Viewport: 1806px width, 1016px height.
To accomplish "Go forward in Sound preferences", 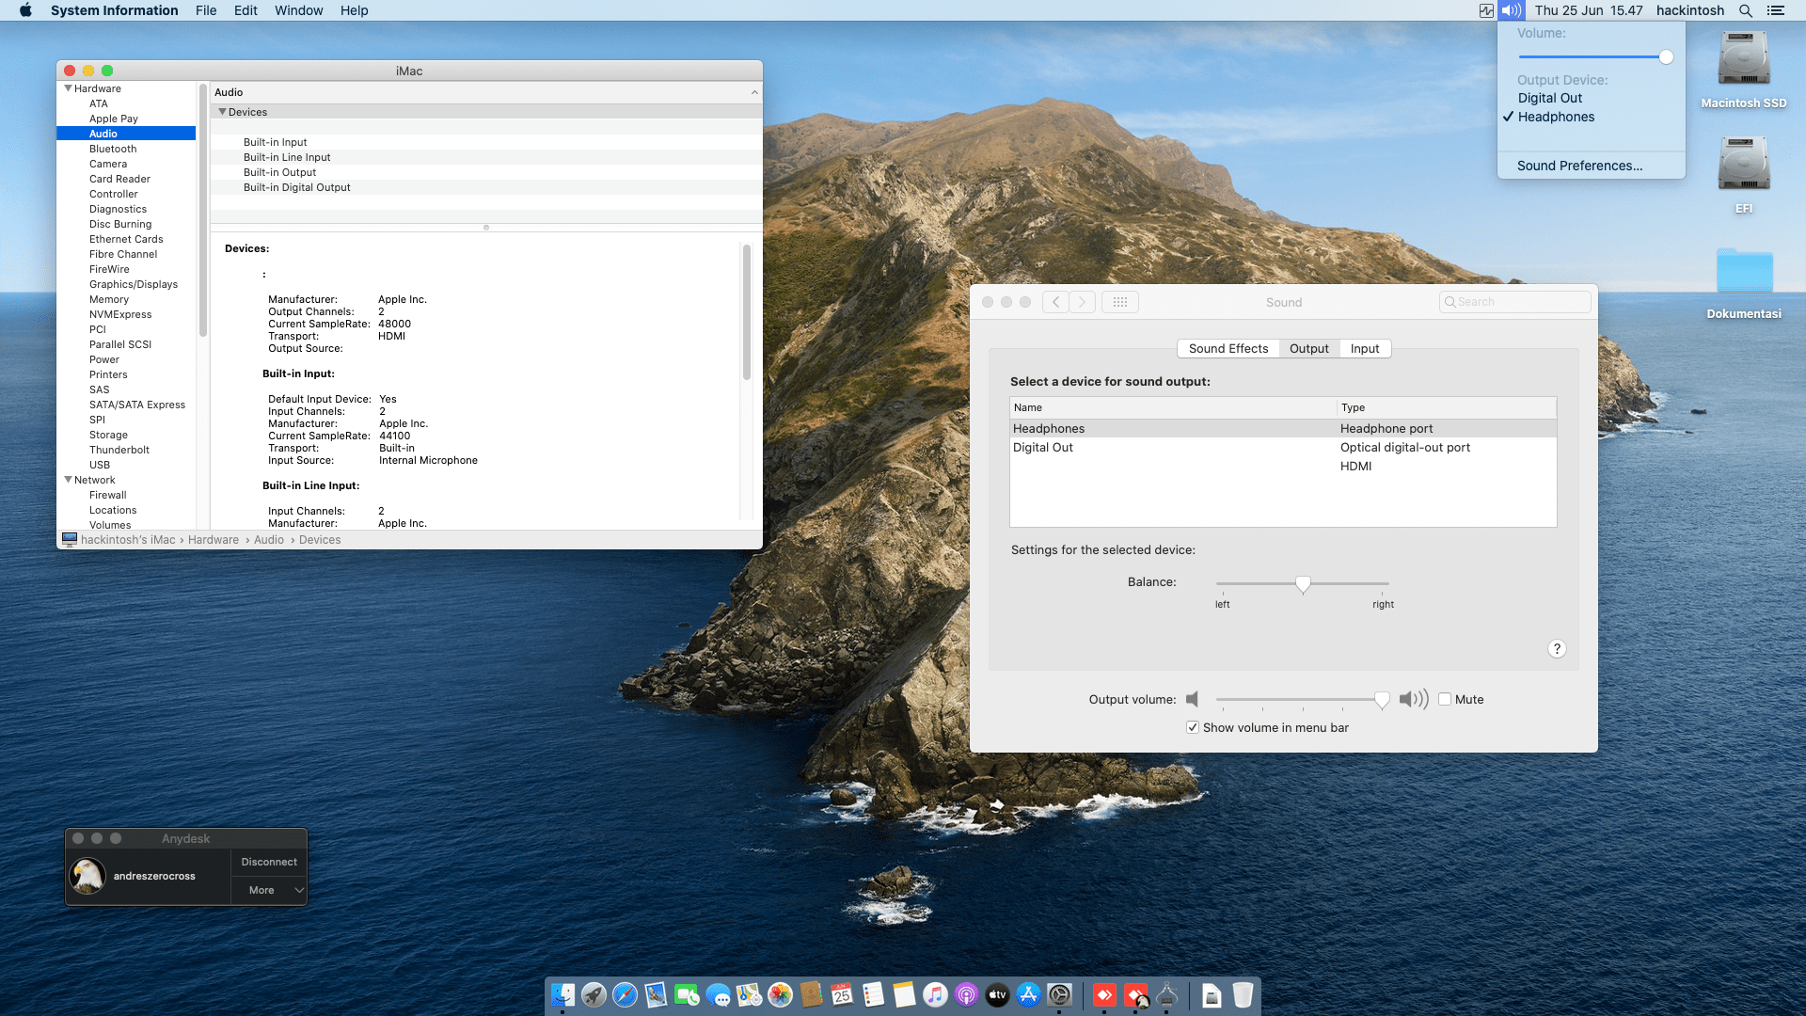I will pos(1082,302).
